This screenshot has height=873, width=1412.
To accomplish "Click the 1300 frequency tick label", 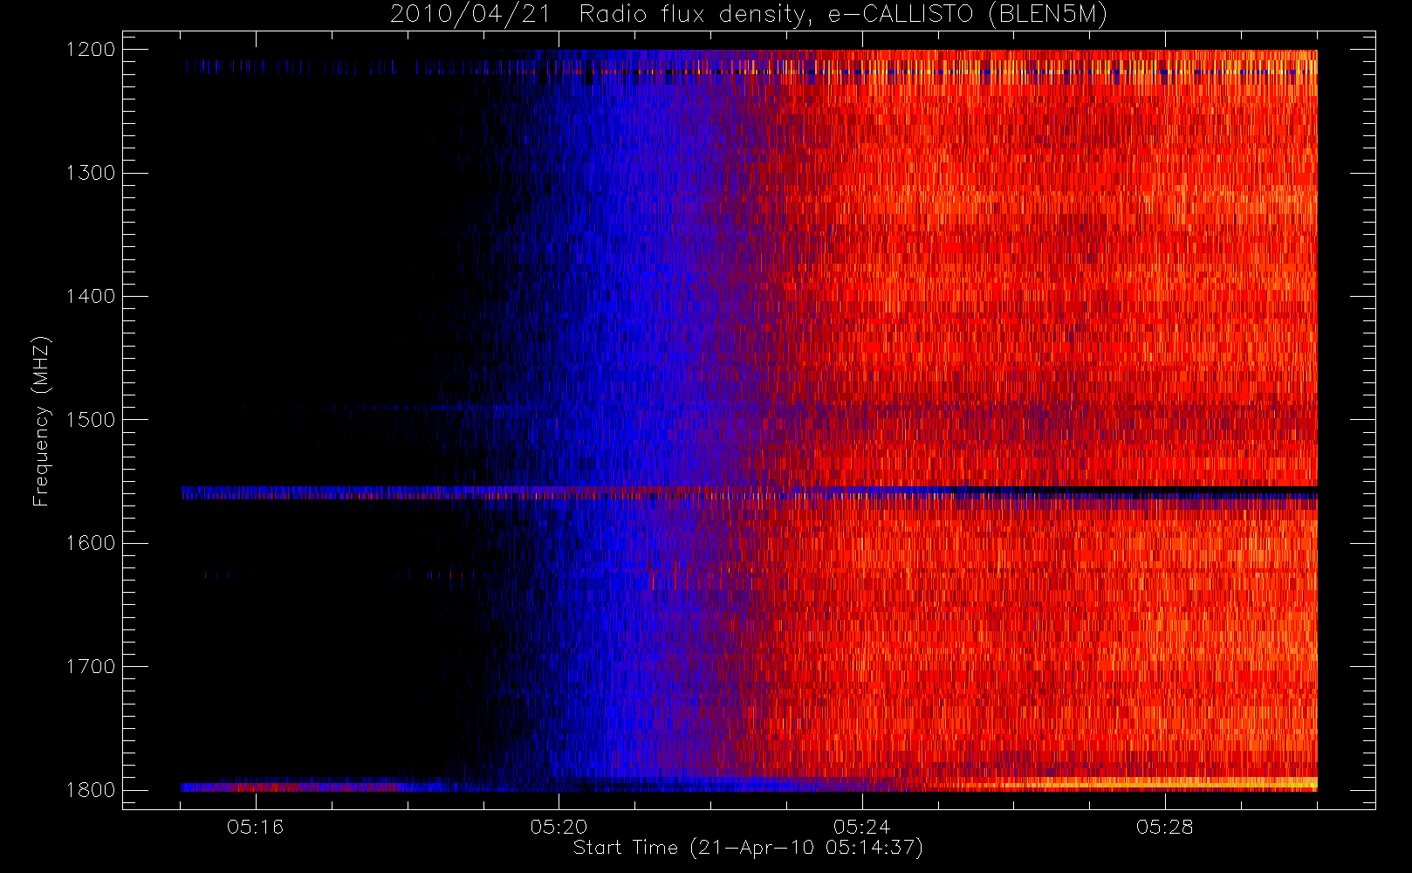I will tap(91, 173).
